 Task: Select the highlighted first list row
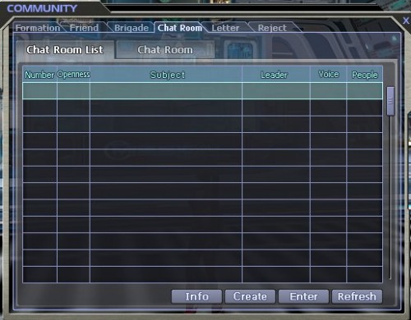[203, 91]
